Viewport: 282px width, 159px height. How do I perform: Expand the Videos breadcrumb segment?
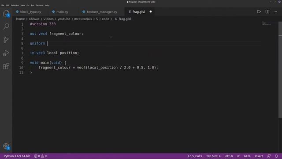(48, 19)
